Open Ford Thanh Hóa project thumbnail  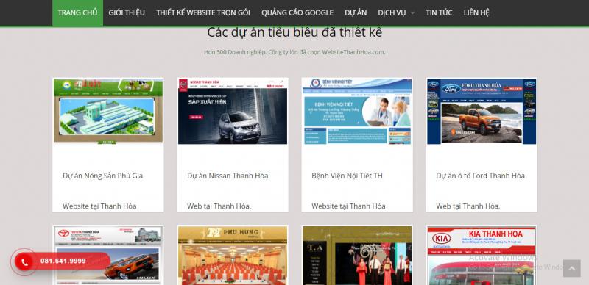tap(482, 111)
